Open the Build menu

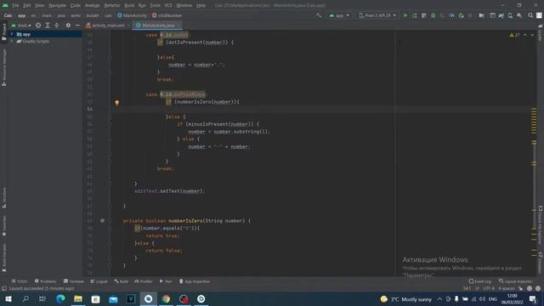[x=129, y=5]
